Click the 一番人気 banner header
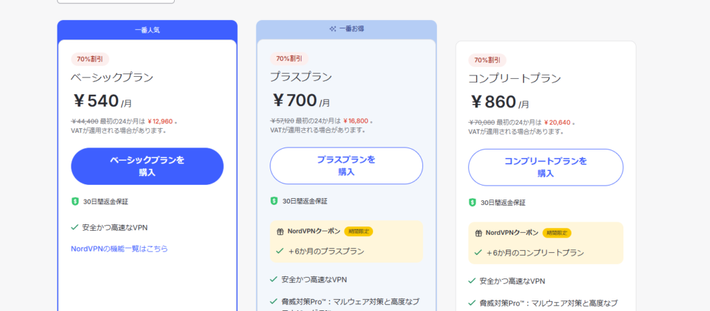 (147, 30)
